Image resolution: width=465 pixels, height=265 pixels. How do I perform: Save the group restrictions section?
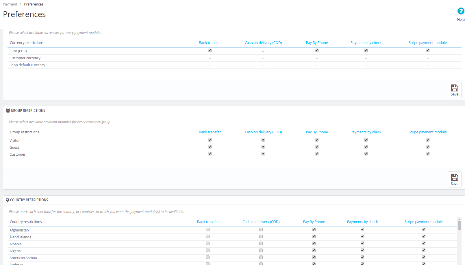[454, 179]
